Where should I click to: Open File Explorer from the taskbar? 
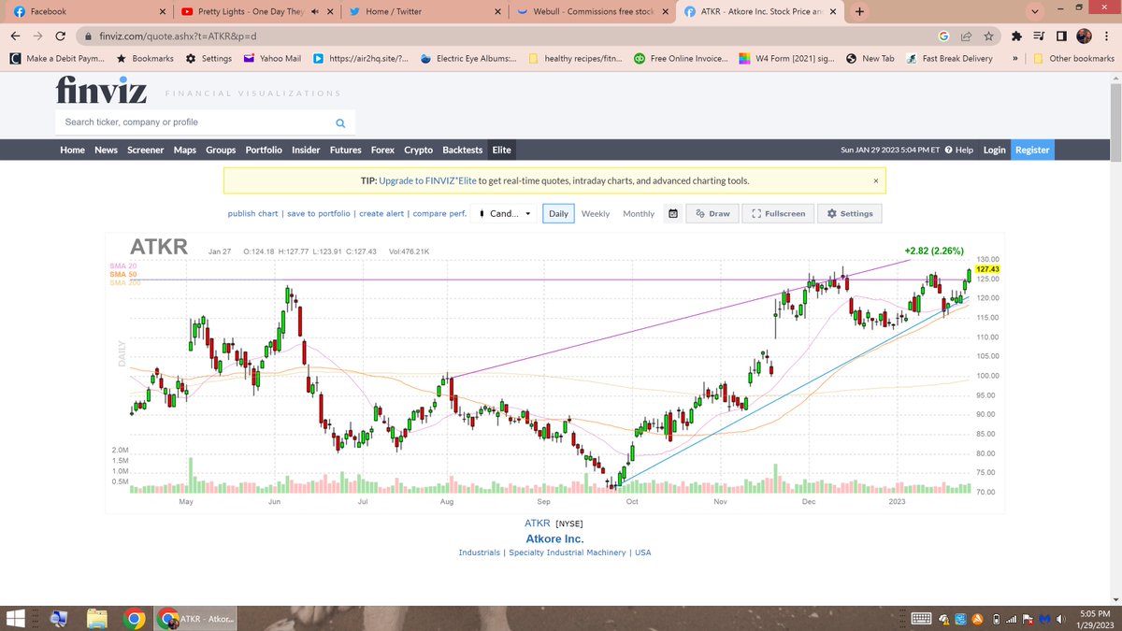pyautogui.click(x=96, y=618)
